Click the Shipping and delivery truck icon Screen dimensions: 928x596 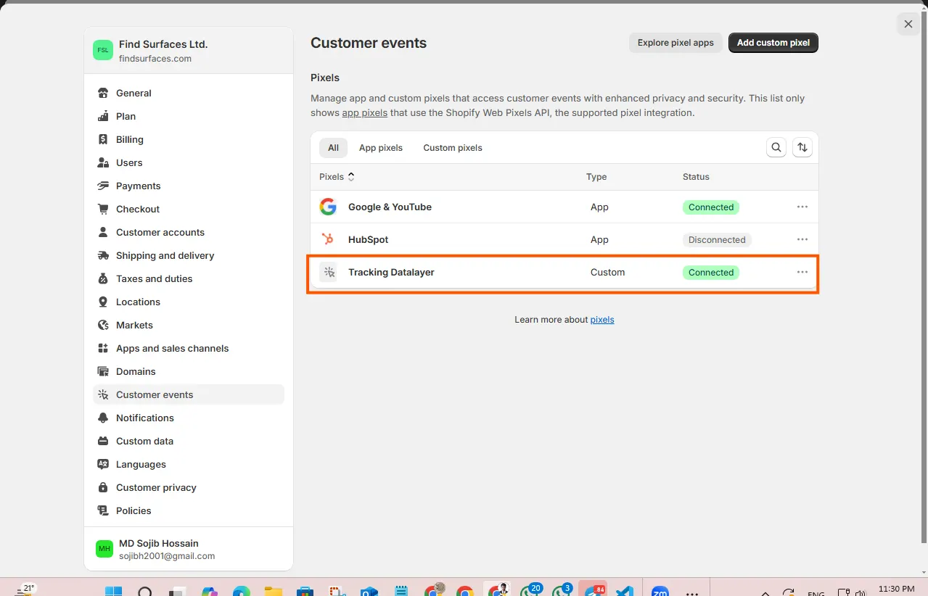point(102,255)
